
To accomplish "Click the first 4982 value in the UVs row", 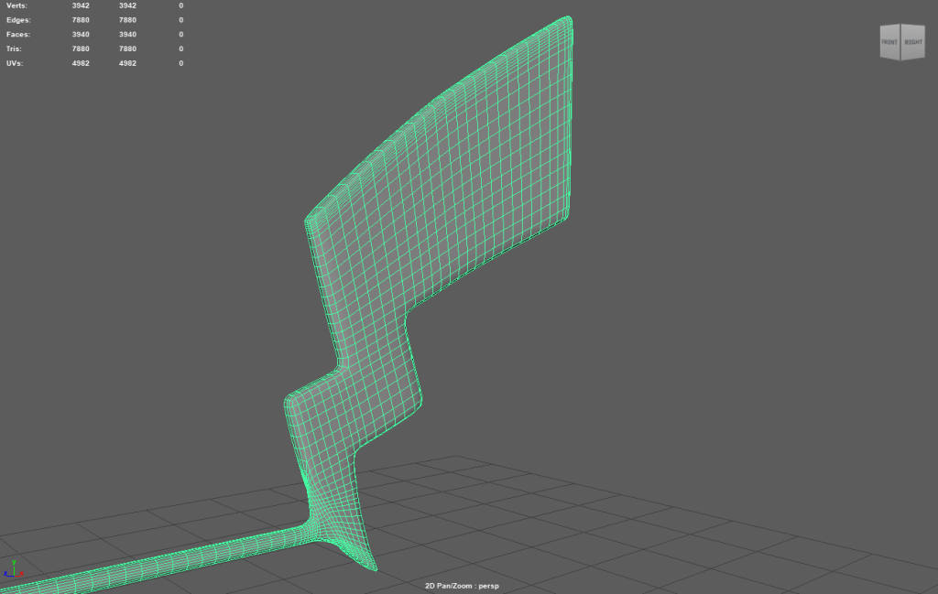I will 81,63.
